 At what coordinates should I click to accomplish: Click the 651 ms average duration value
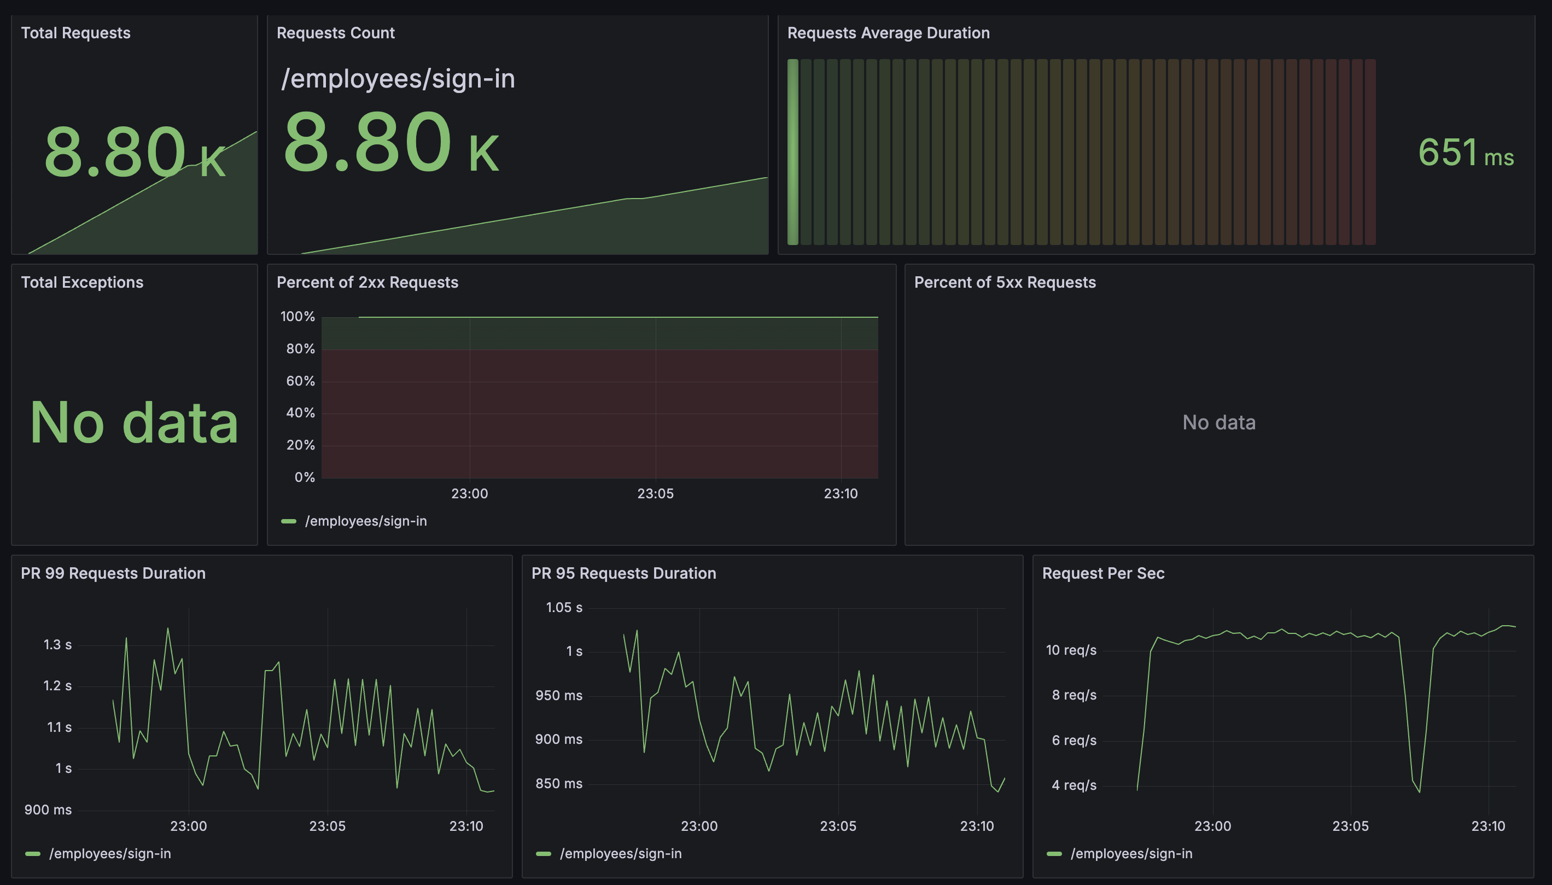click(1465, 152)
